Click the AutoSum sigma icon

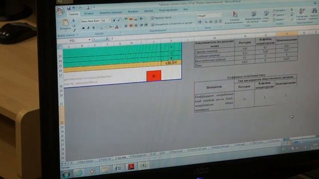[x=292, y=10]
